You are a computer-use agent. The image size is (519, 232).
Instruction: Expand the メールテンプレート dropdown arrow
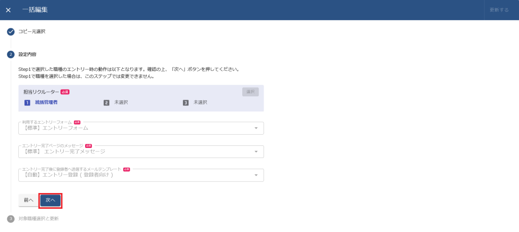[256, 175]
